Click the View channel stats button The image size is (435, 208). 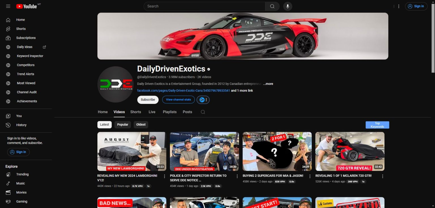[178, 99]
